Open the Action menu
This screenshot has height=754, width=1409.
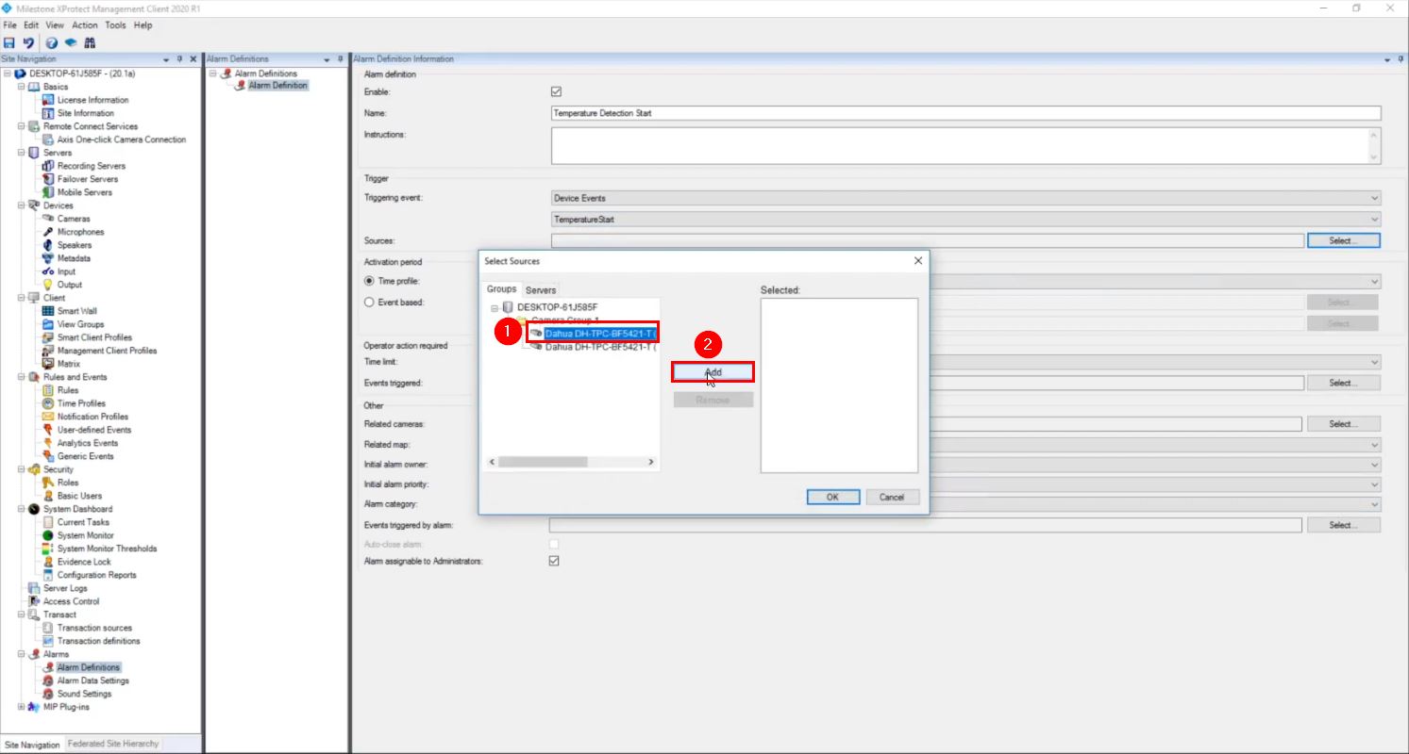coord(85,25)
